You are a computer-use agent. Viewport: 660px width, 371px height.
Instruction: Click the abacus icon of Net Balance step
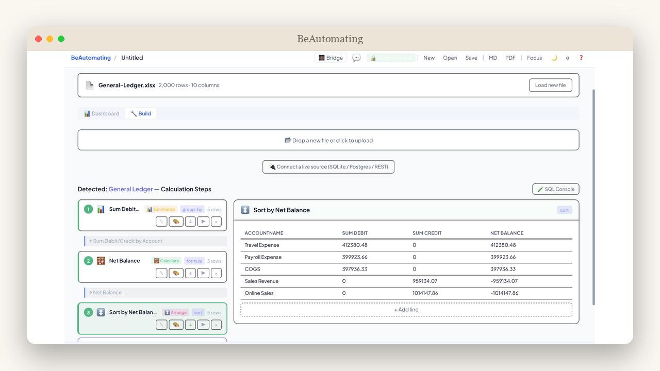tap(101, 261)
